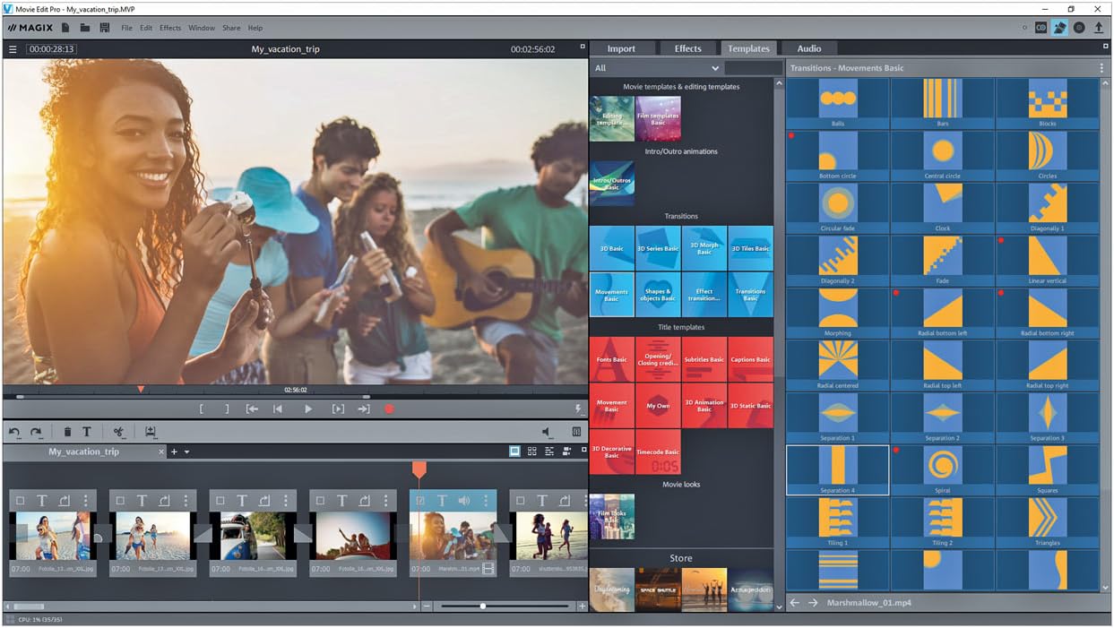The image size is (1114, 628).
Task: Toggle checkbox on the selected Marshmallow clip
Action: coord(420,501)
